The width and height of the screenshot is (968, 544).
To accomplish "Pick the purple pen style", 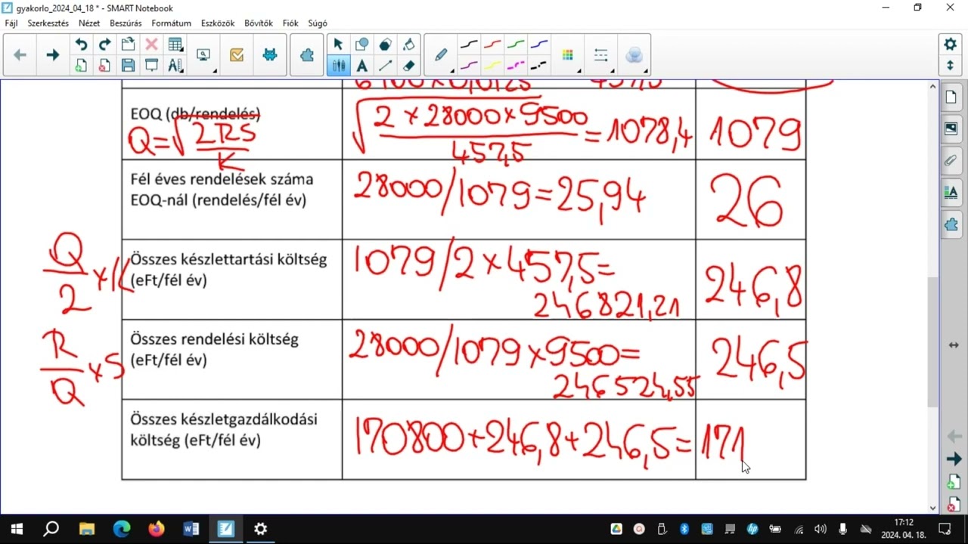I will coord(469,66).
